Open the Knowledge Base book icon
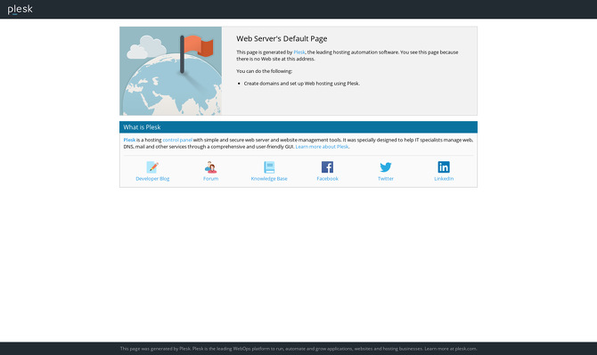597x355 pixels. pyautogui.click(x=269, y=167)
